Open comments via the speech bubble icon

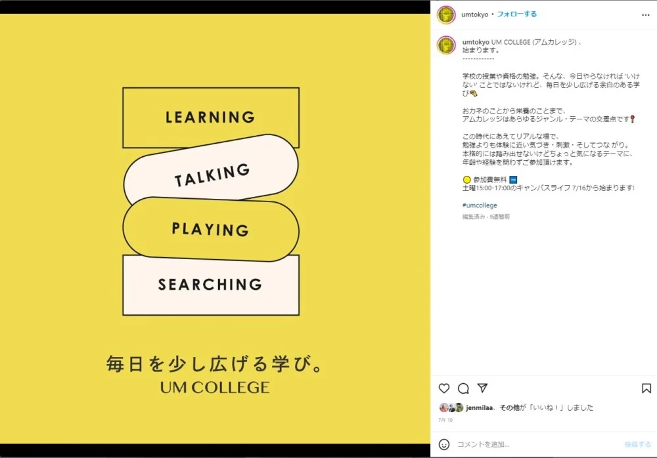463,388
